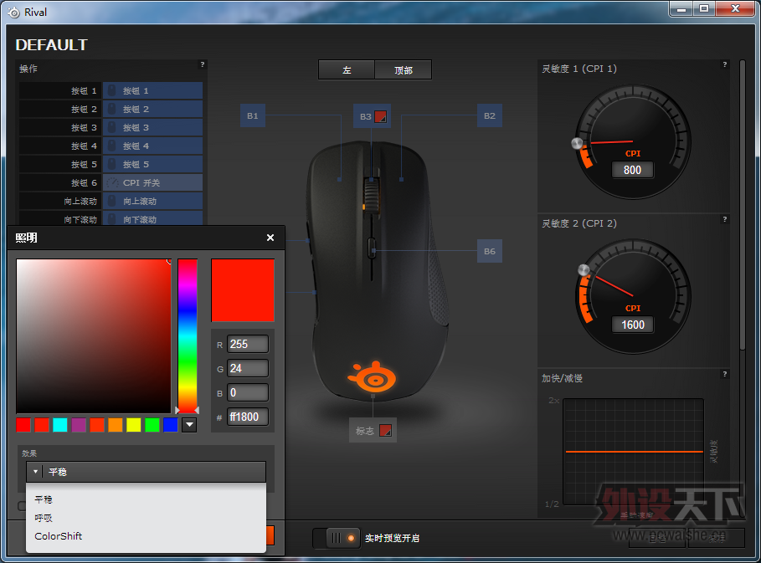This screenshot has width=761, height=563.
Task: Click the CPI 1 dial knob
Action: point(577,143)
